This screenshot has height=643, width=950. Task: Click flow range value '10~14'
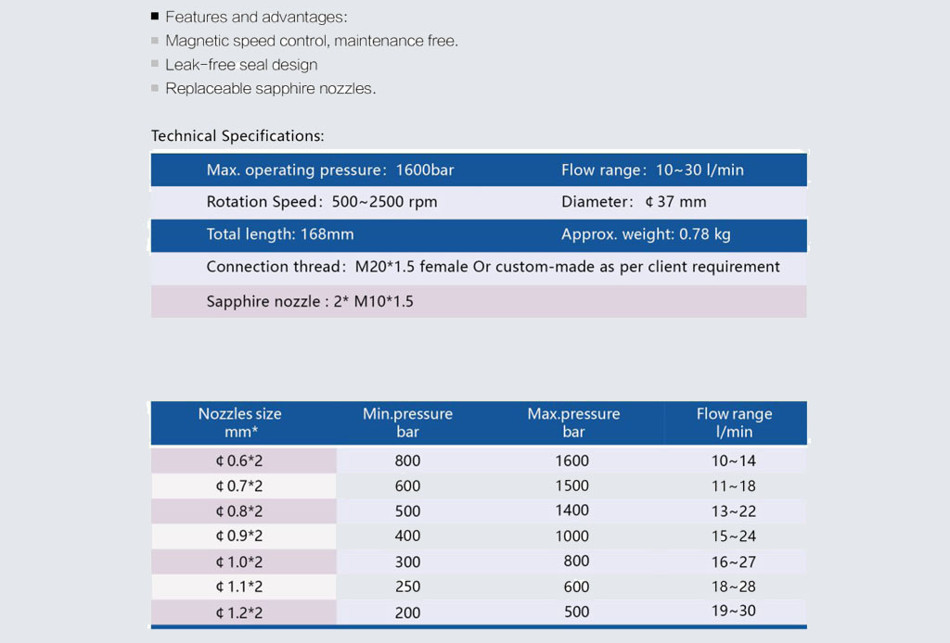point(734,460)
